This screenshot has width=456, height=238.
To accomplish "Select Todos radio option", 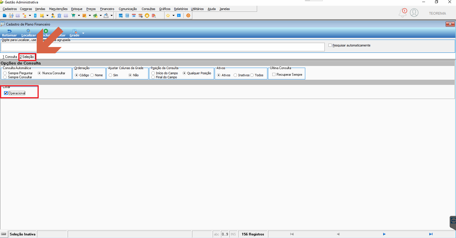I will point(252,75).
